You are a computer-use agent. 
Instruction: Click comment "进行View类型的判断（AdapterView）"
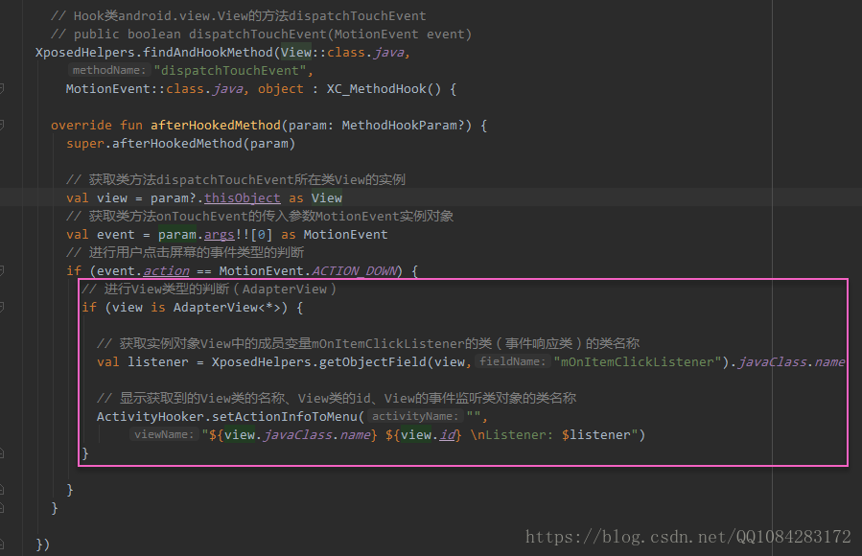[x=209, y=289]
